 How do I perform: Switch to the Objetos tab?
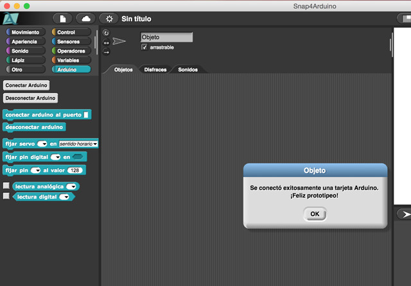click(x=123, y=70)
